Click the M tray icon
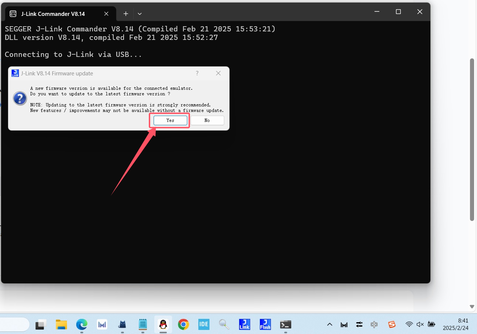The image size is (477, 334). (344, 324)
